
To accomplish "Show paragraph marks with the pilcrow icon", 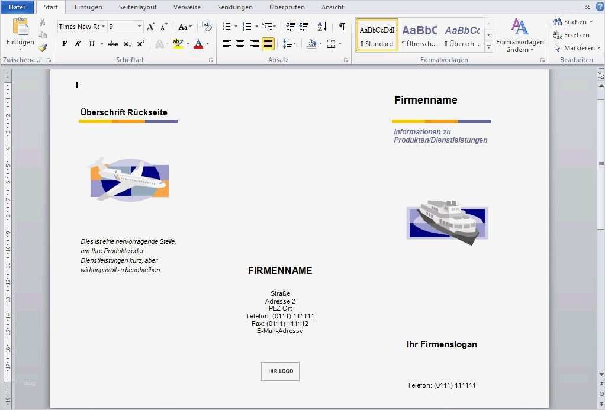I will (x=342, y=26).
